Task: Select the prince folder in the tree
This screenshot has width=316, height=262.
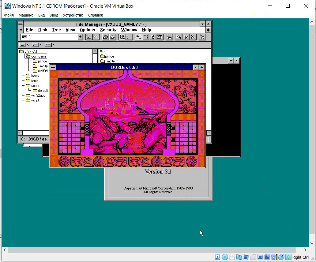Action: pyautogui.click(x=40, y=61)
